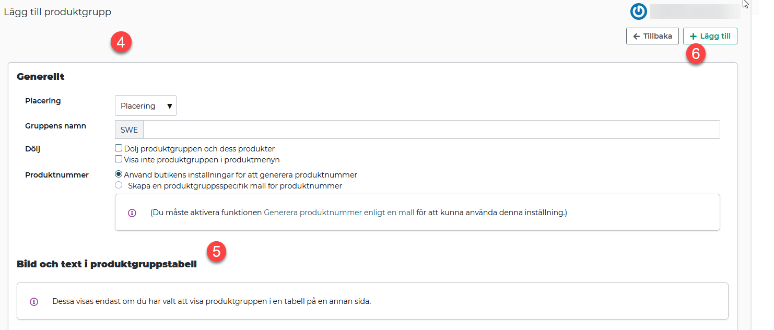Open the Placering dropdown

pos(146,105)
